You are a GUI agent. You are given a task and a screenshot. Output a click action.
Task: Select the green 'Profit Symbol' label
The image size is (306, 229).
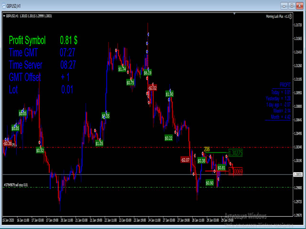[x=27, y=40]
